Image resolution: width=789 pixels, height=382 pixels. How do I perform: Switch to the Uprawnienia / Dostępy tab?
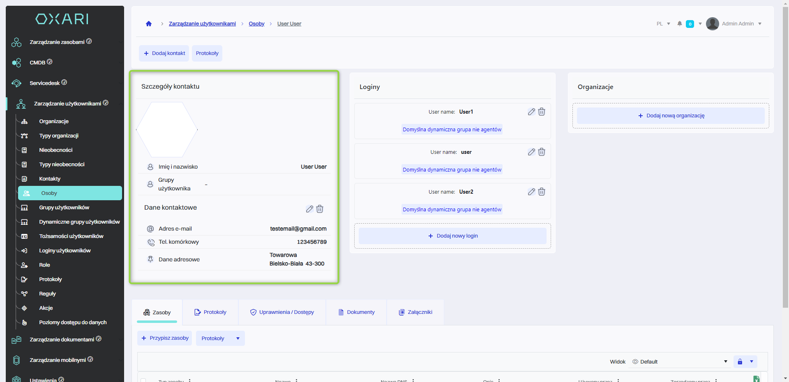pyautogui.click(x=282, y=312)
